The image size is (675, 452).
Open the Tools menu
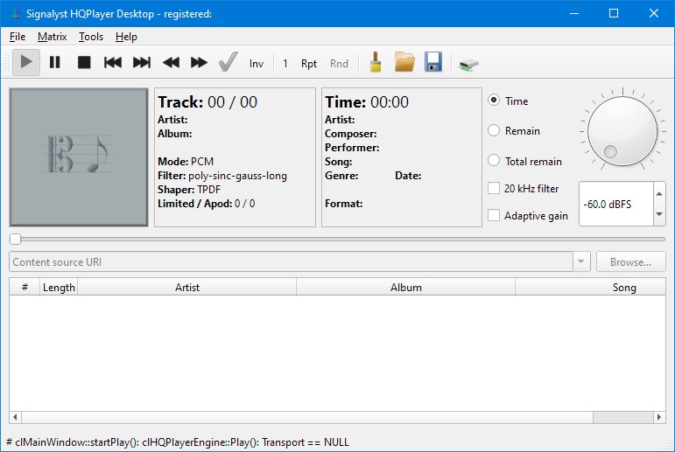point(91,37)
